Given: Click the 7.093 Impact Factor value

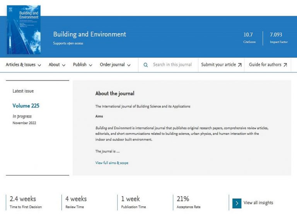Looking at the screenshot, I should [276, 34].
